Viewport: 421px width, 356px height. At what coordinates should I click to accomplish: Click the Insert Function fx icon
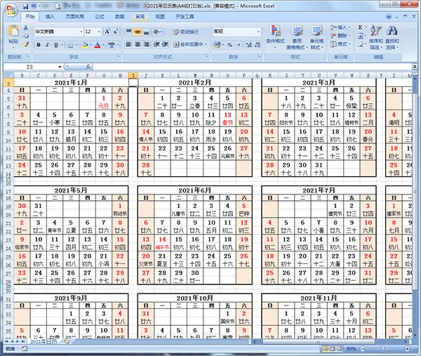click(88, 67)
